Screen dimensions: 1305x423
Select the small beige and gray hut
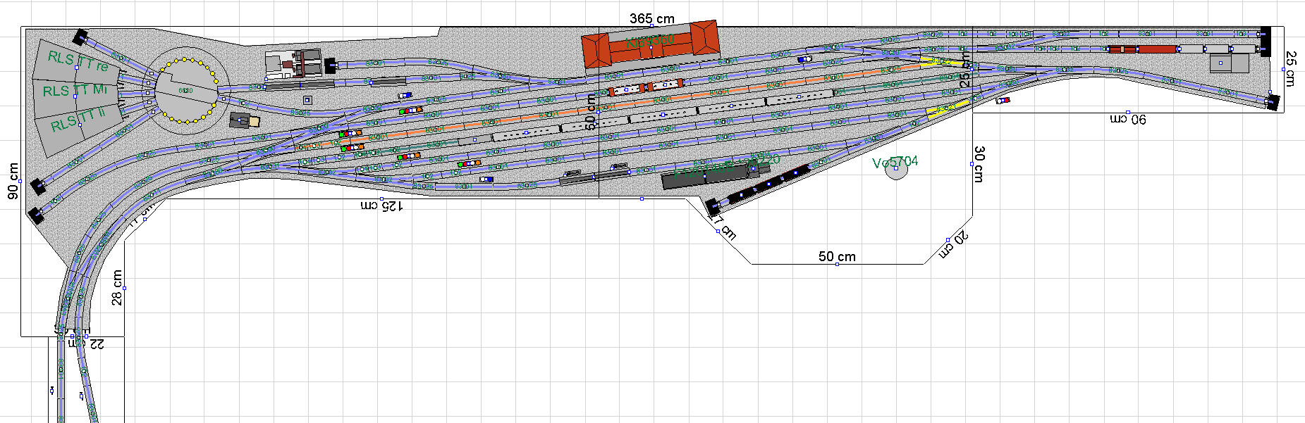tap(245, 120)
